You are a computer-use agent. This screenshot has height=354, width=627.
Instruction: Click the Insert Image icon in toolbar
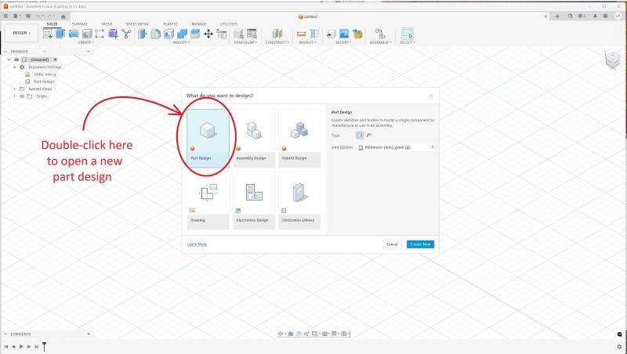coord(344,34)
